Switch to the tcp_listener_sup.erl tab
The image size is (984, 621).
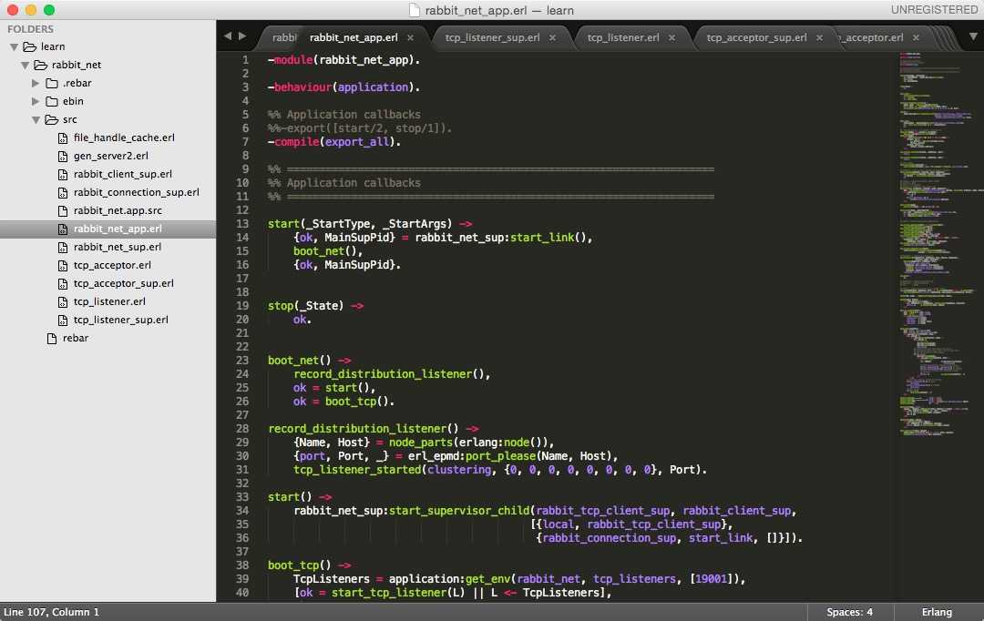click(x=492, y=37)
